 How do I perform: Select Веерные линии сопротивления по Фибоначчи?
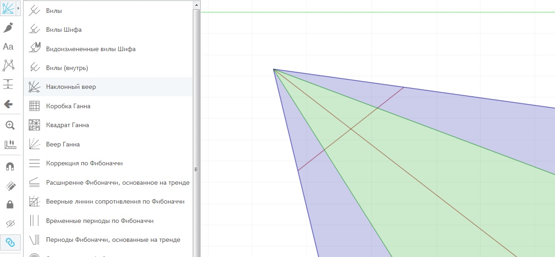tap(108, 201)
